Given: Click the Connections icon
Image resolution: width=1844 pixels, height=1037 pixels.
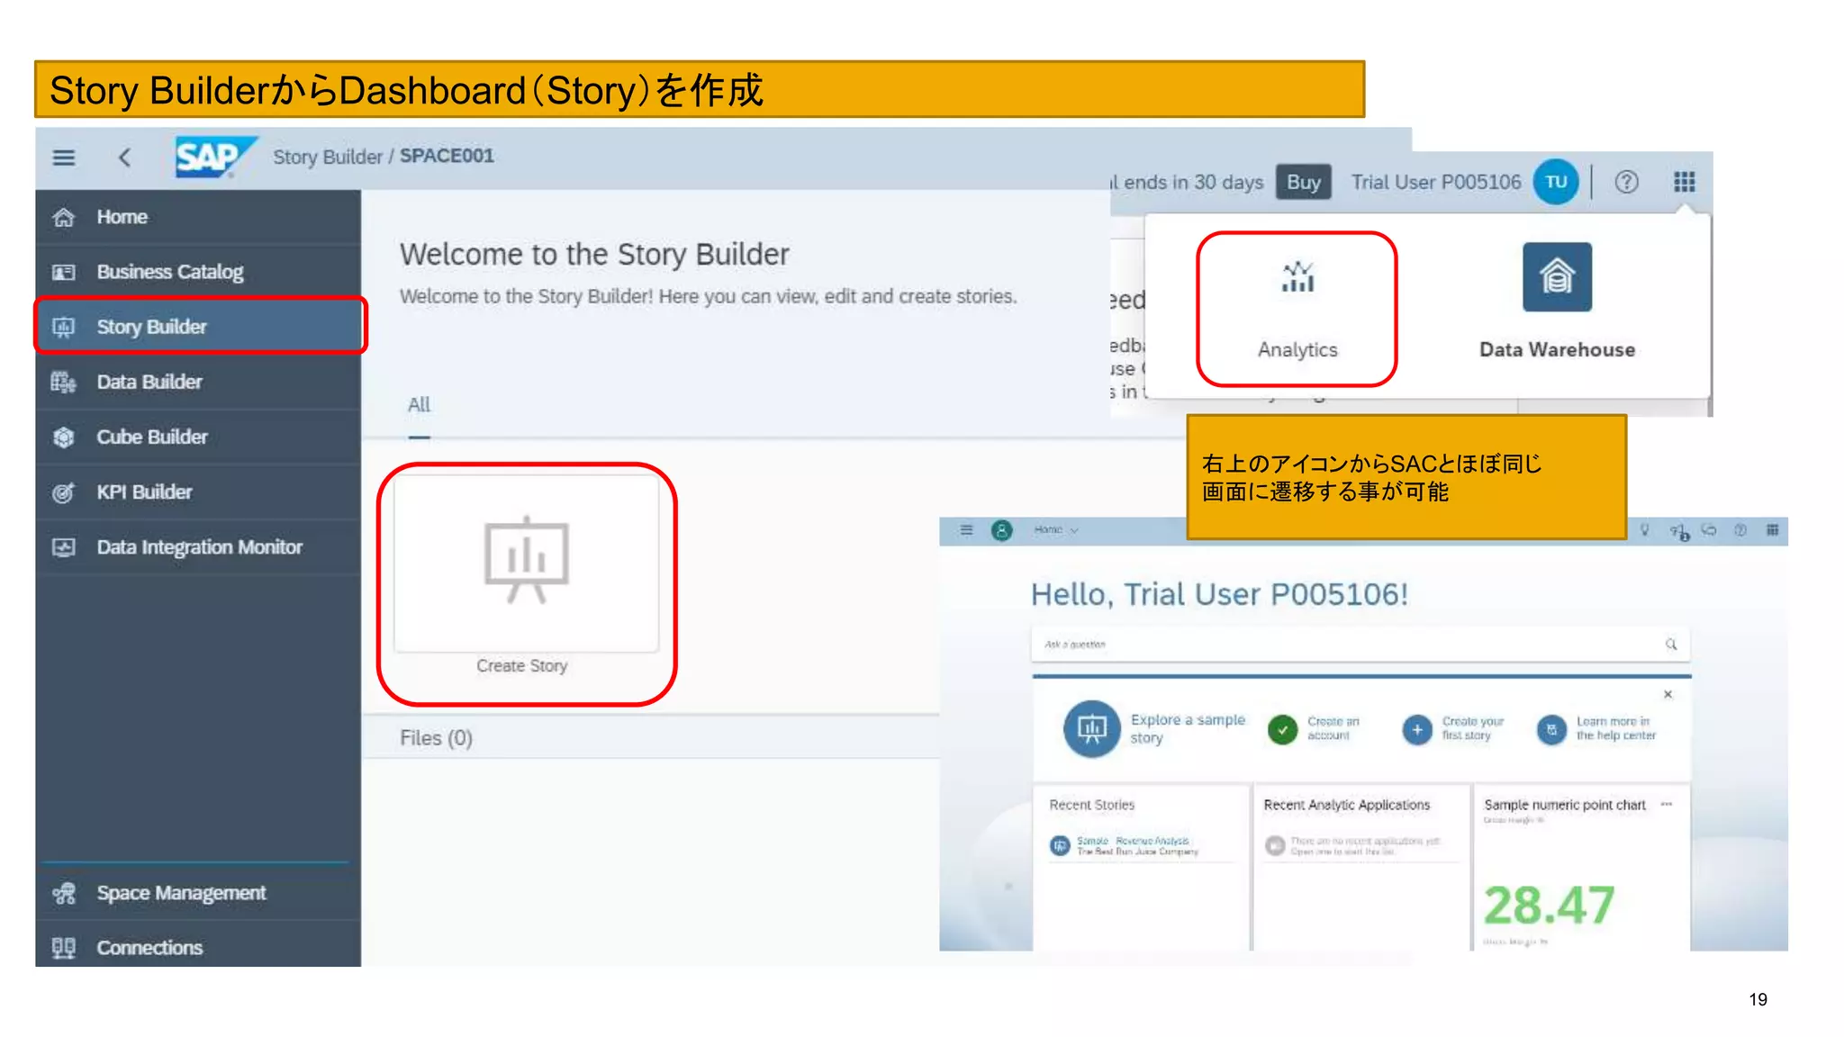Looking at the screenshot, I should pyautogui.click(x=63, y=947).
